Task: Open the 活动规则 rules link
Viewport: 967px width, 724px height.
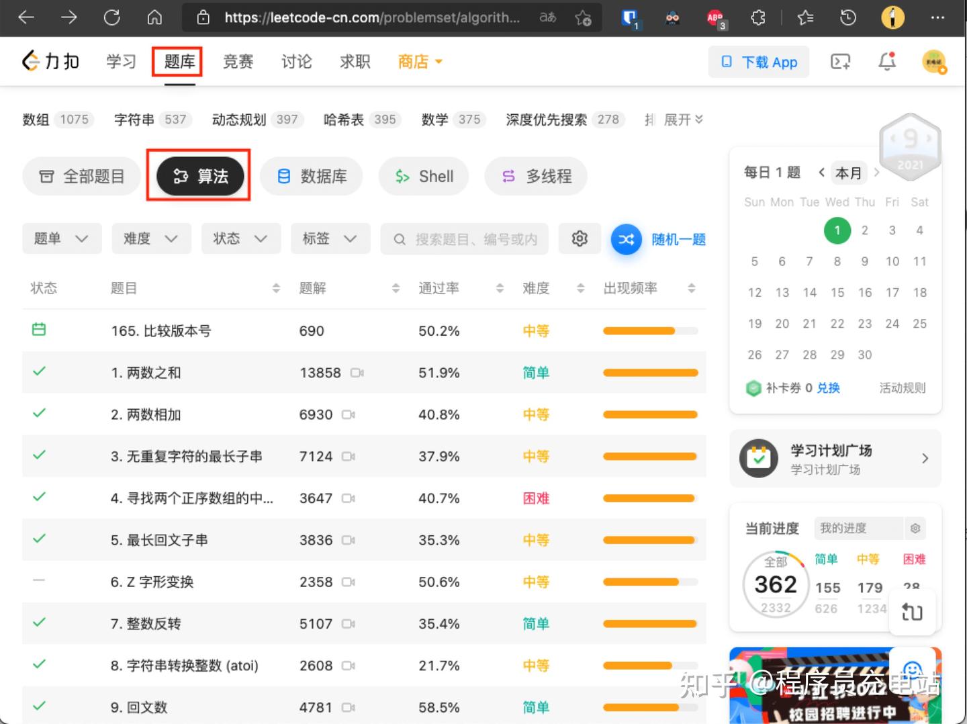Action: (x=902, y=388)
